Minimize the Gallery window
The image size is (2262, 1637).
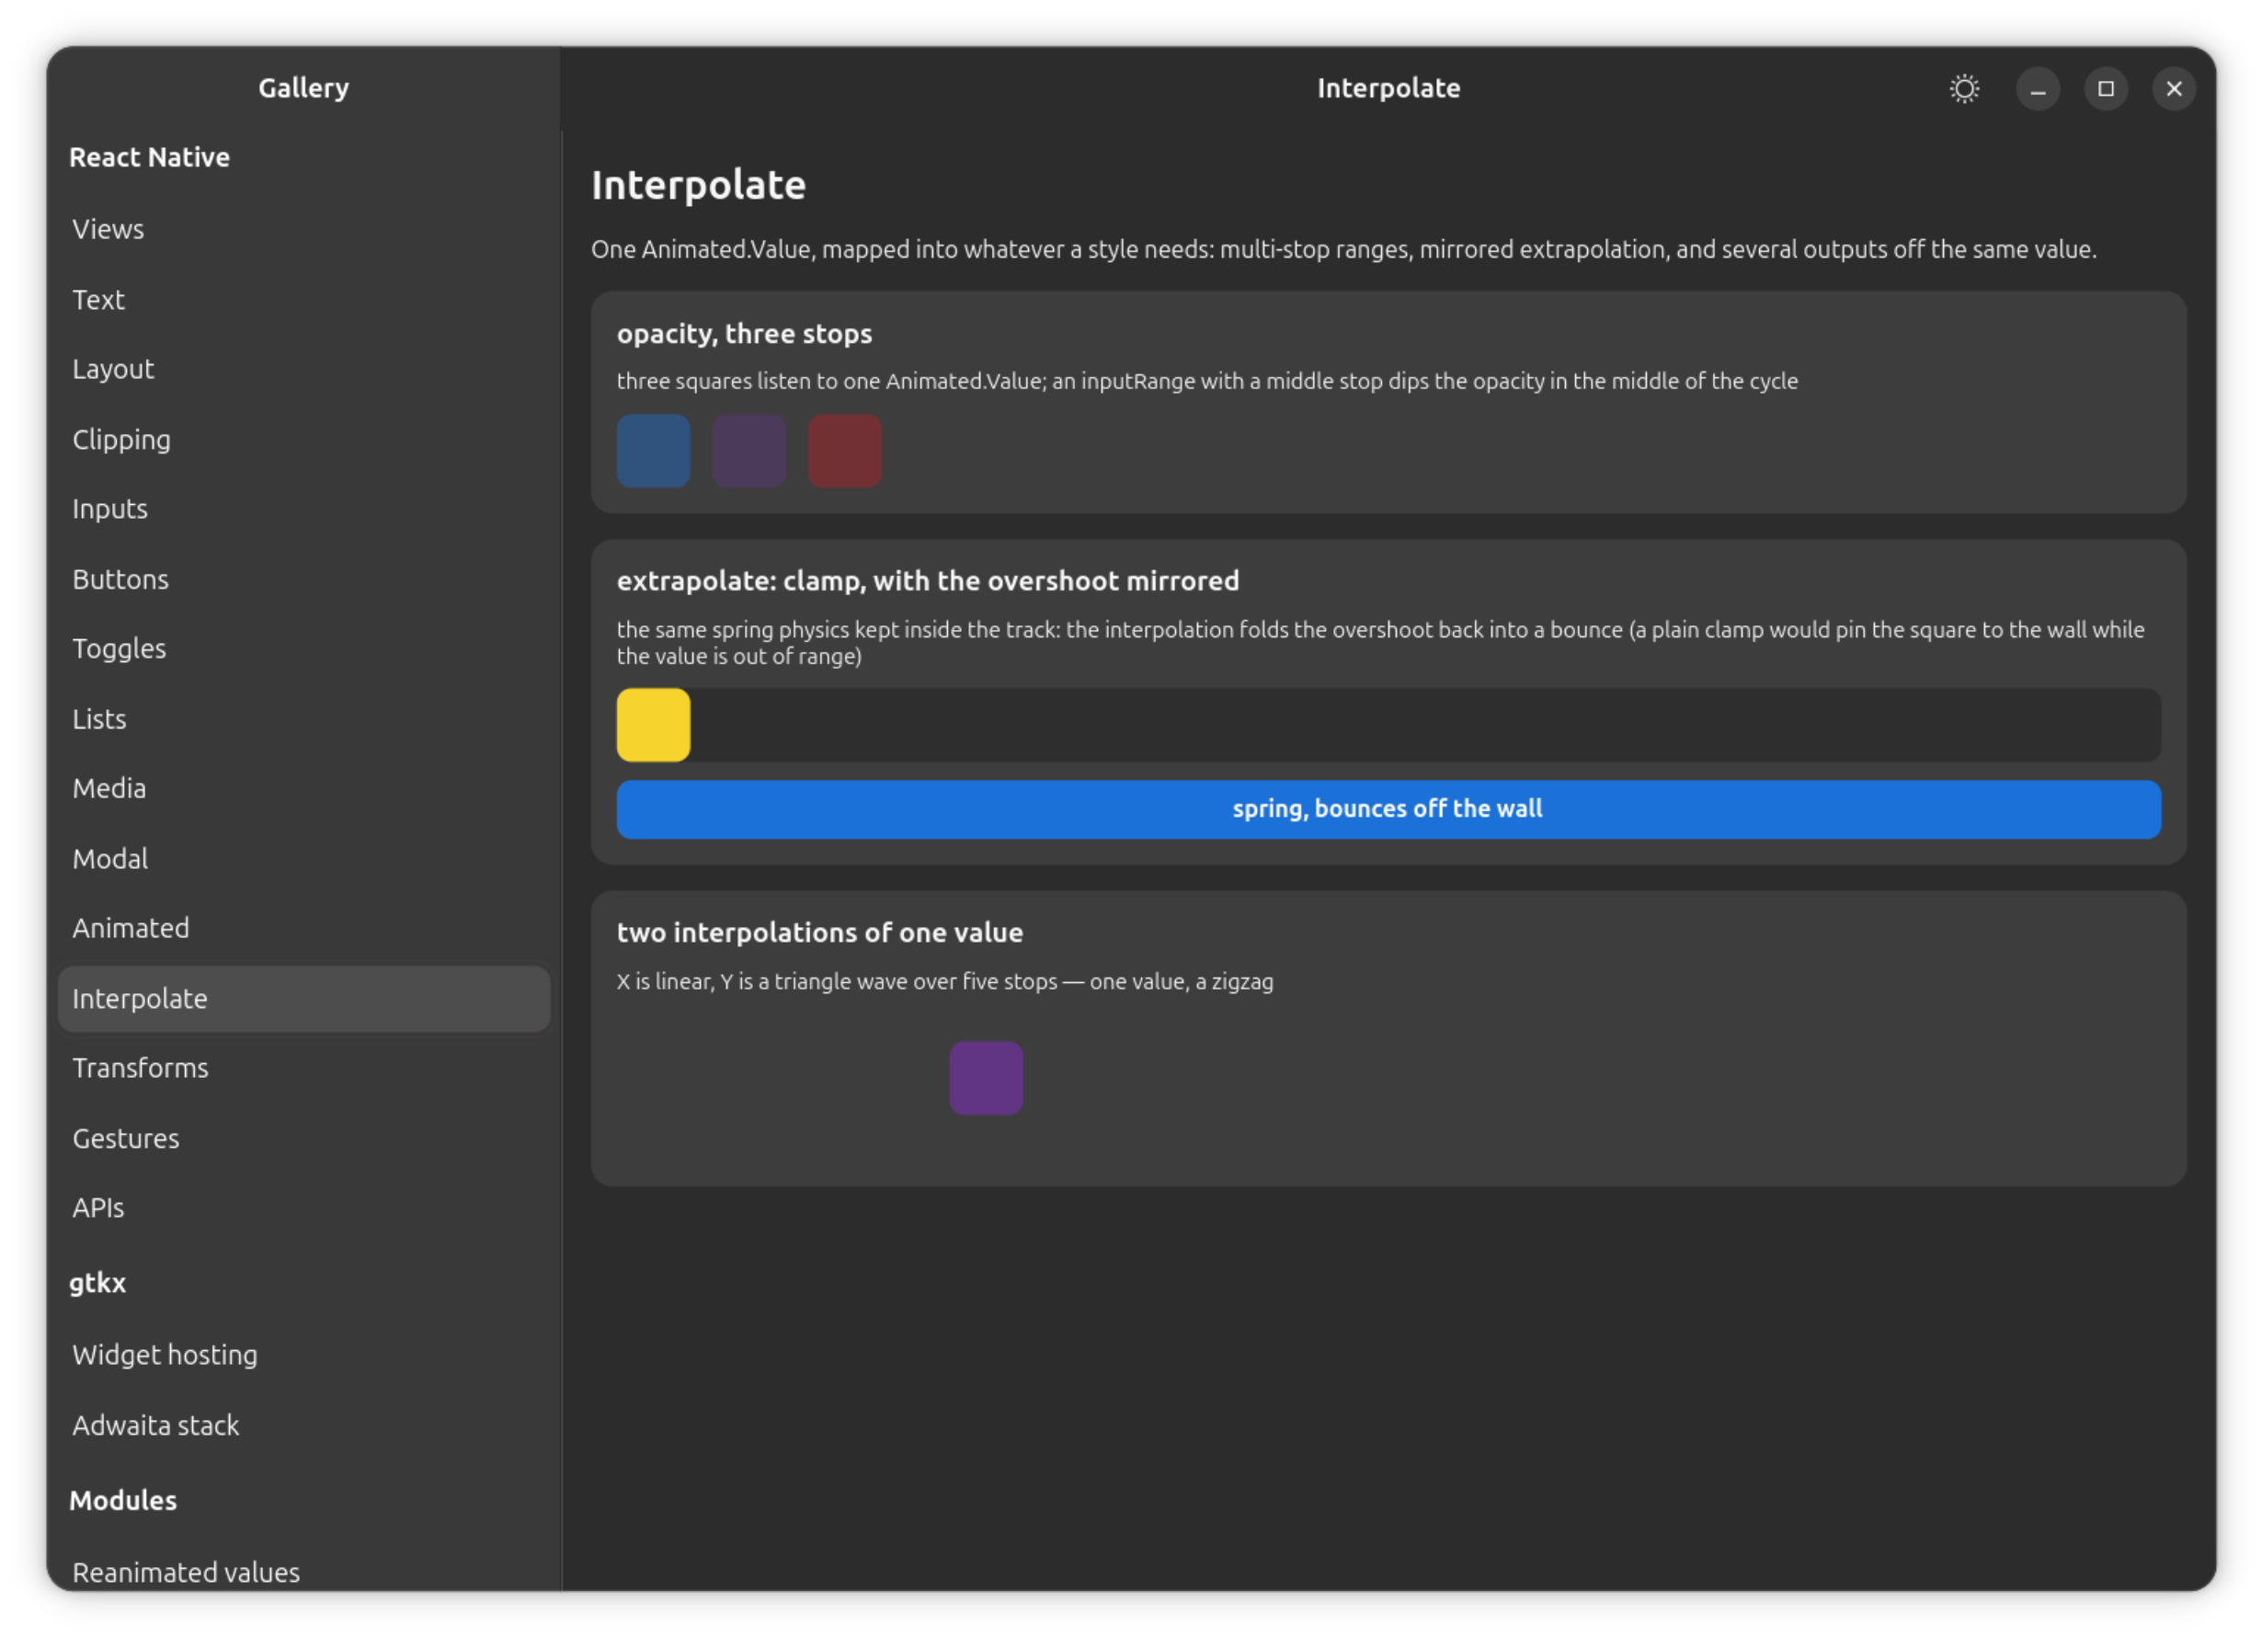pyautogui.click(x=2038, y=89)
